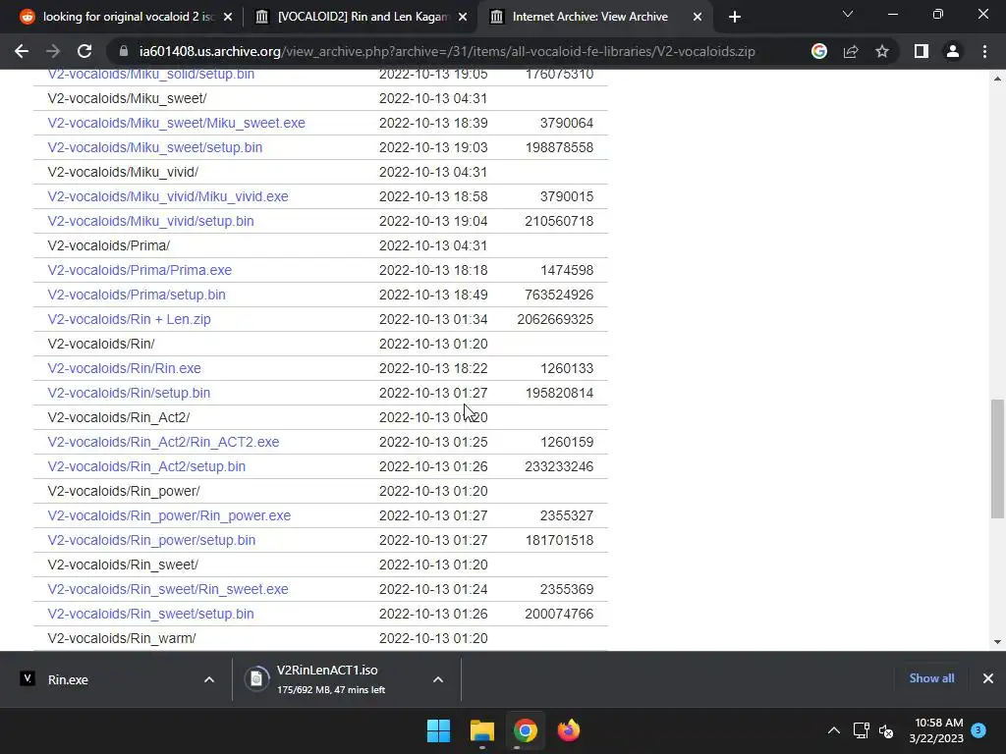Open a new browser tab
Image resolution: width=1006 pixels, height=754 pixels.
click(x=735, y=17)
